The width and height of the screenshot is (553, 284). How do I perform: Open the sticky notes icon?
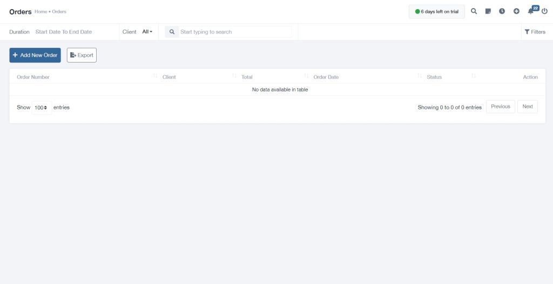(488, 11)
